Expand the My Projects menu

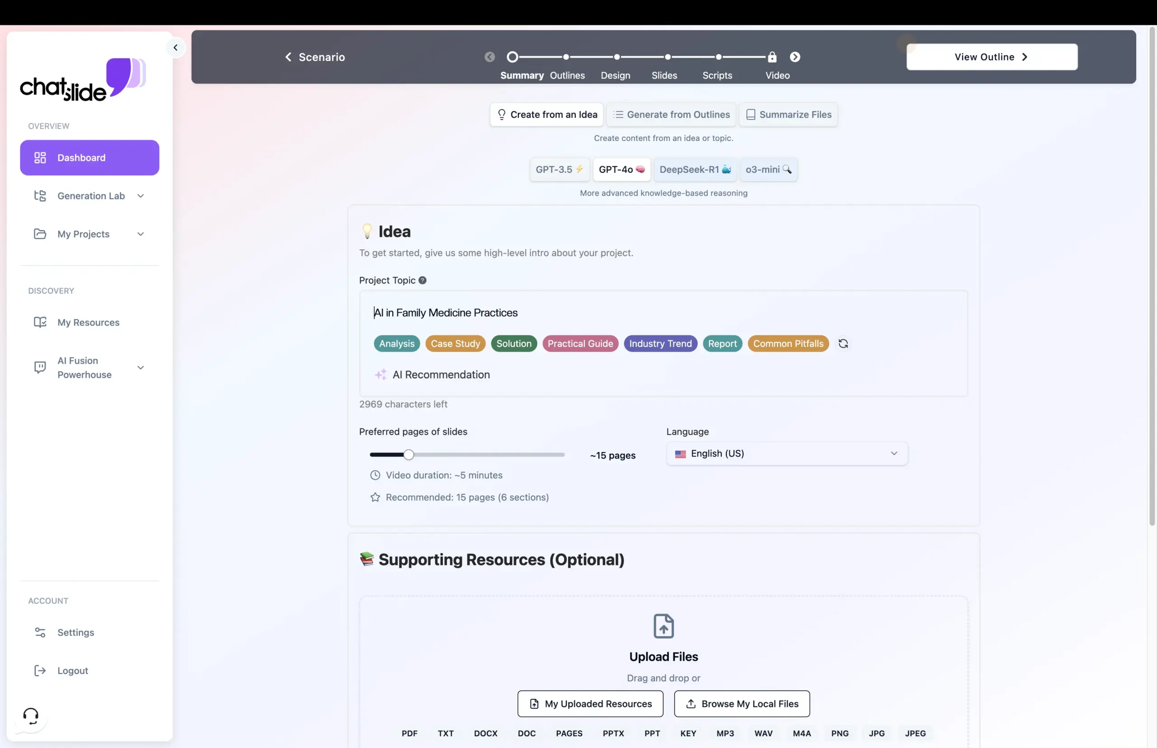[x=89, y=234]
